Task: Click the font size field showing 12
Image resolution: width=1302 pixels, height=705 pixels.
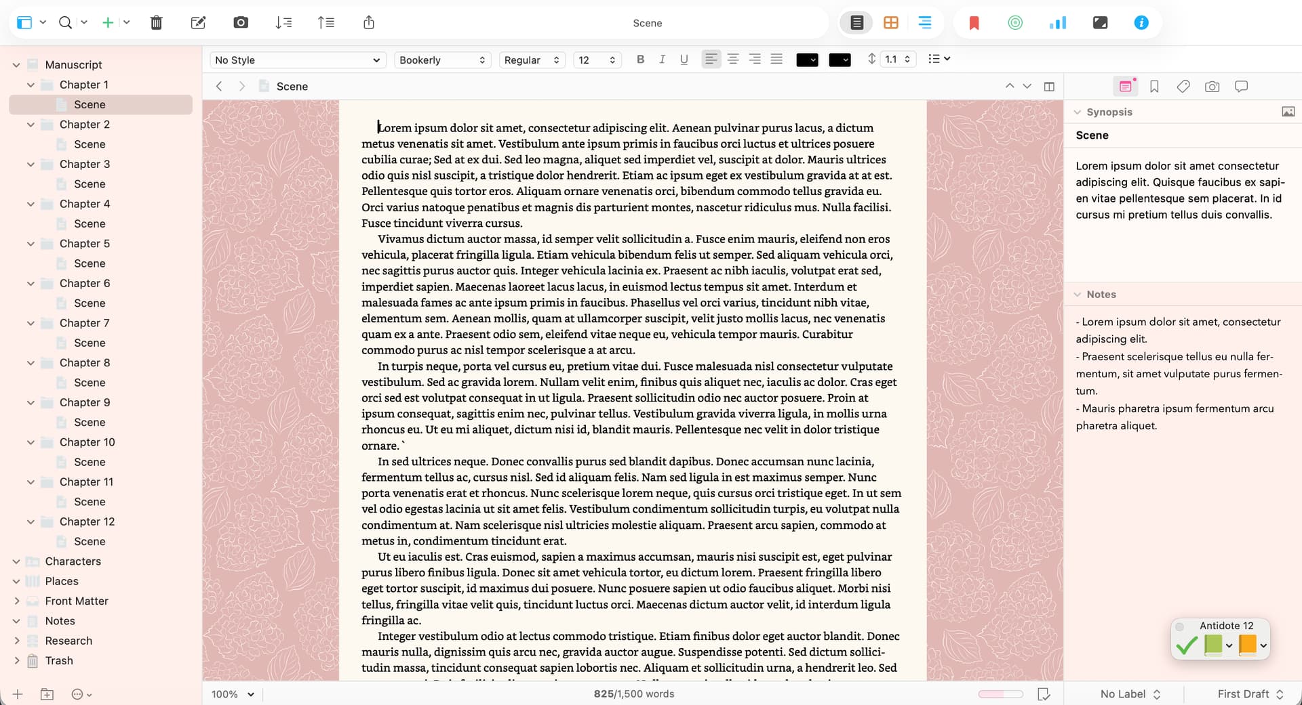Action: click(x=595, y=60)
